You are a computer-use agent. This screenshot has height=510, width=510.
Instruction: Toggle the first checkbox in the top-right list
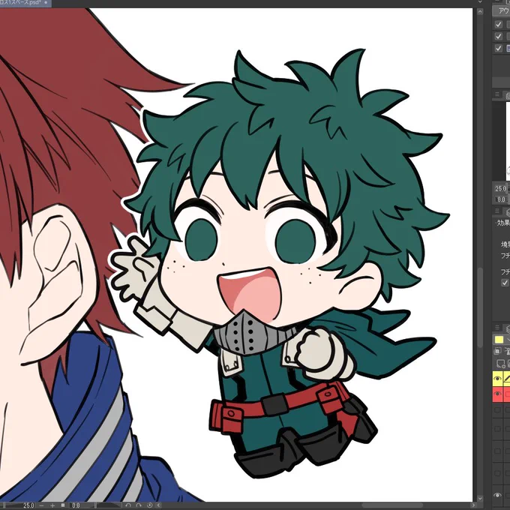coord(498,25)
